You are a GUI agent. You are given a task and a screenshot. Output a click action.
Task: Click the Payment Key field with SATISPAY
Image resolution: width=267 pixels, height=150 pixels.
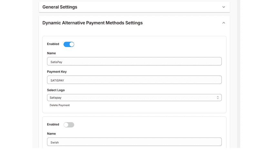click(134, 80)
